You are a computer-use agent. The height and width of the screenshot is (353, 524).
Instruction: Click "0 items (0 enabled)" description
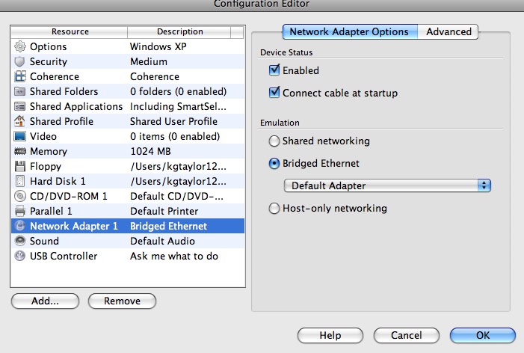175,136
